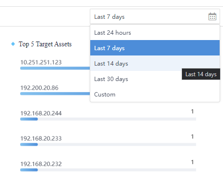Click the progress bar under 192.168.20.244
The height and width of the screenshot is (178, 223).
click(108, 119)
